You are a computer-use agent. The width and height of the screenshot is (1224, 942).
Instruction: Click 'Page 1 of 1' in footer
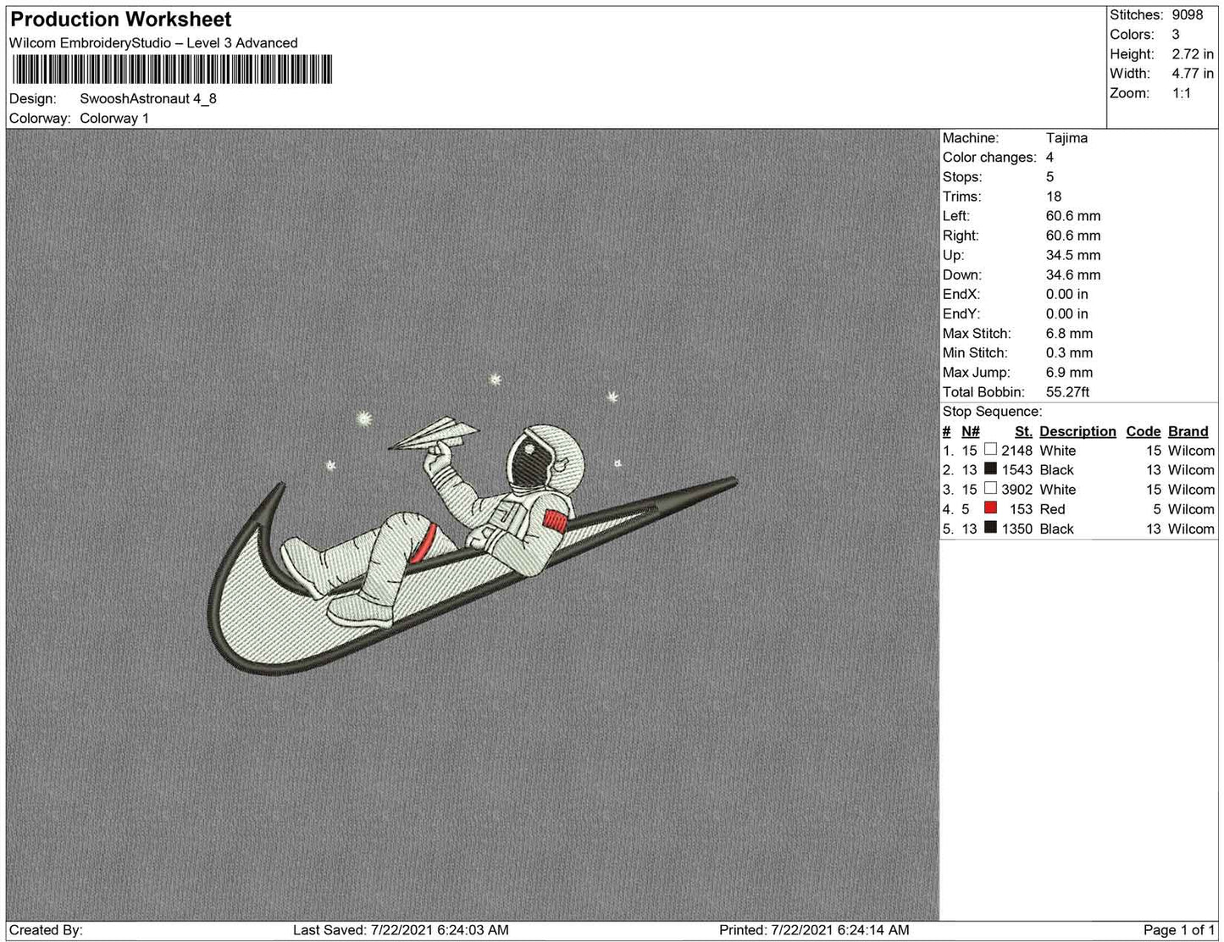(x=1179, y=930)
